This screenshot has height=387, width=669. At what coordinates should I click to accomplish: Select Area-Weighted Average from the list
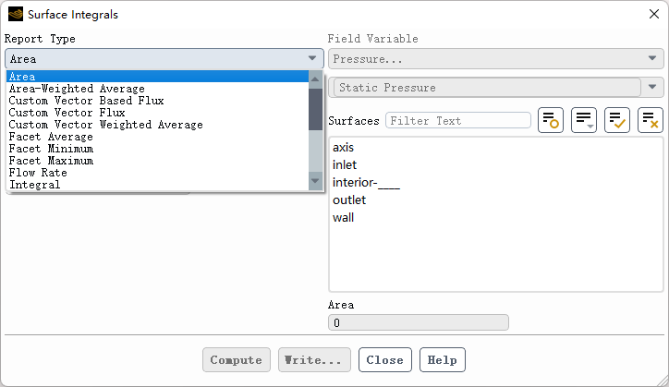tap(77, 89)
